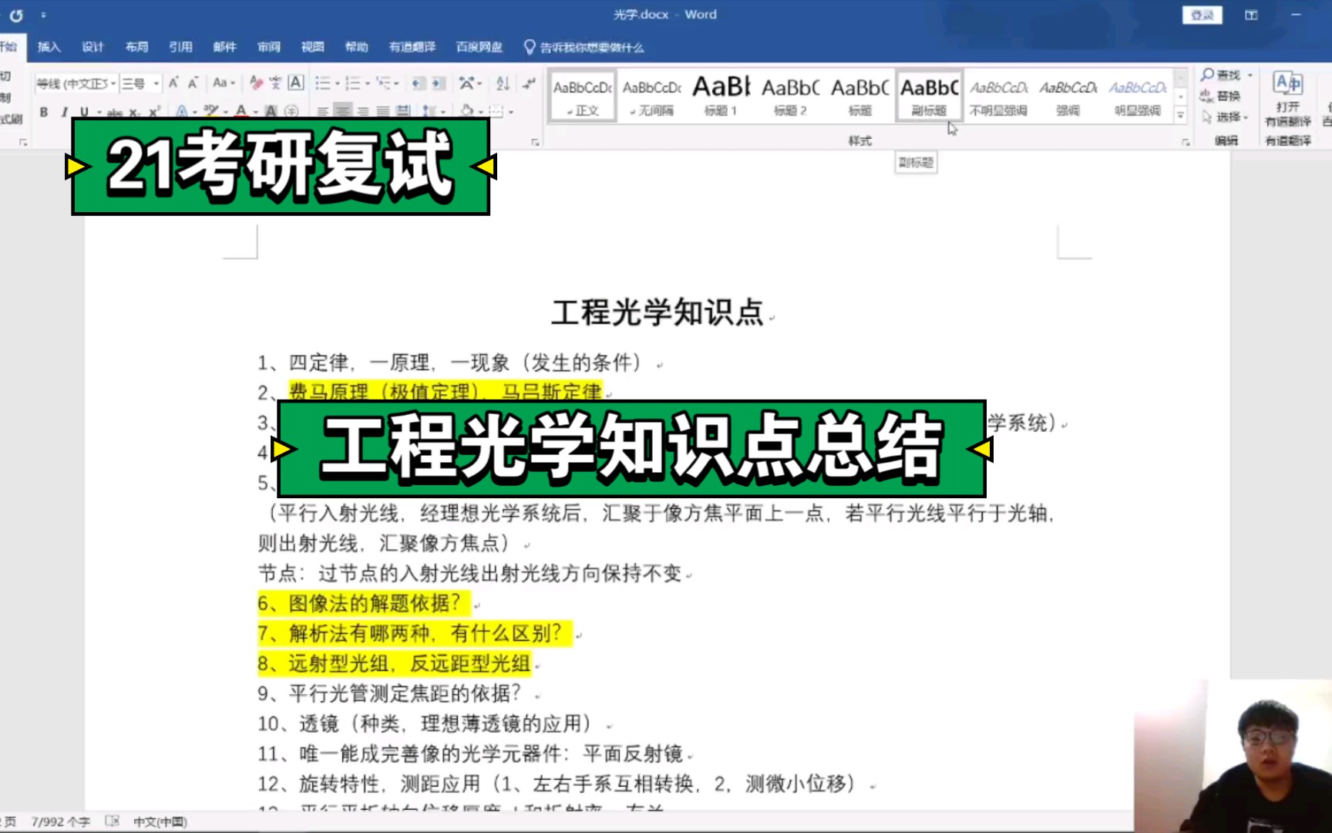Expand the numbered list options
This screenshot has width=1332, height=833.
coord(368,83)
